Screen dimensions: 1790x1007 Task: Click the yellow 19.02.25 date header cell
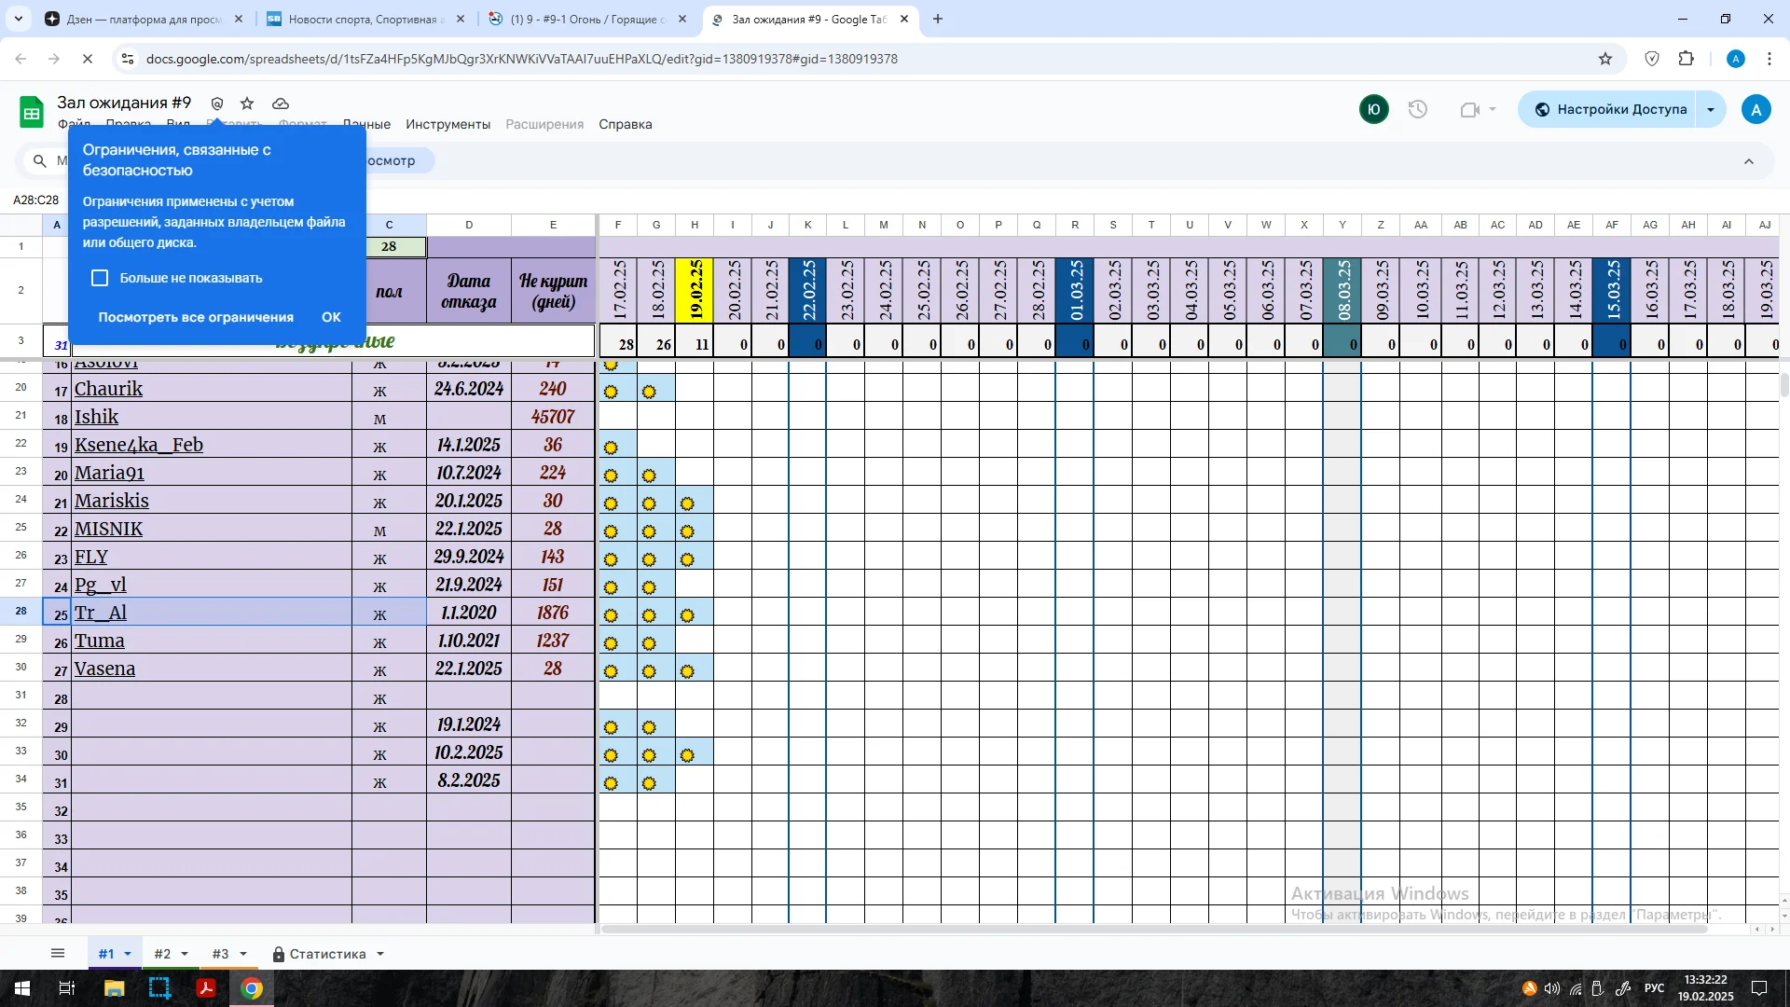[695, 290]
